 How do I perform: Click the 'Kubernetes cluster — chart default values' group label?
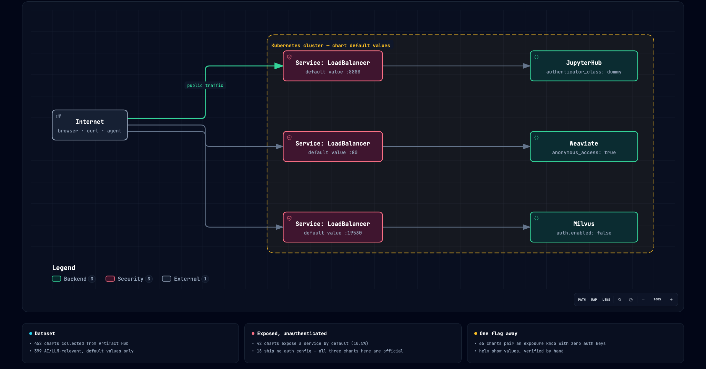tap(331, 46)
